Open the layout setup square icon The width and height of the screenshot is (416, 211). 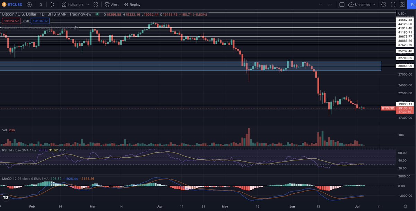(342, 5)
